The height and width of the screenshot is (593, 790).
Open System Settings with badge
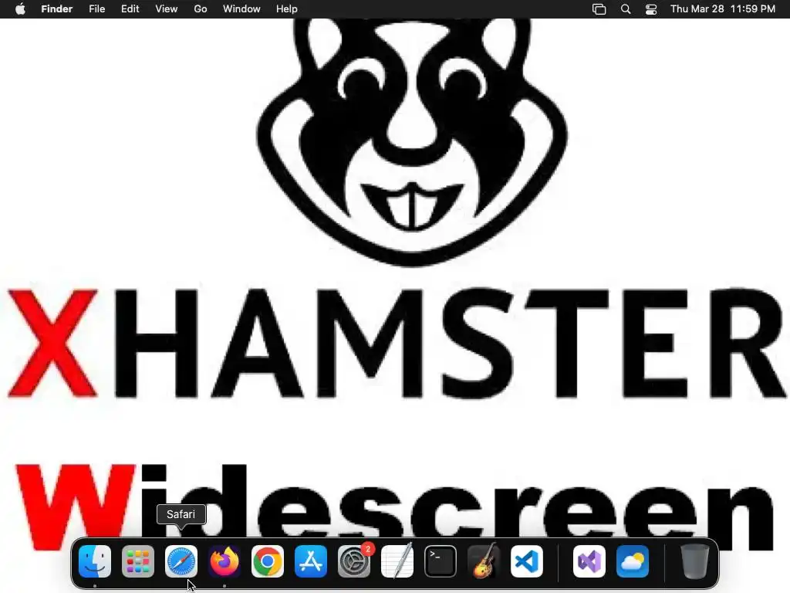point(354,561)
